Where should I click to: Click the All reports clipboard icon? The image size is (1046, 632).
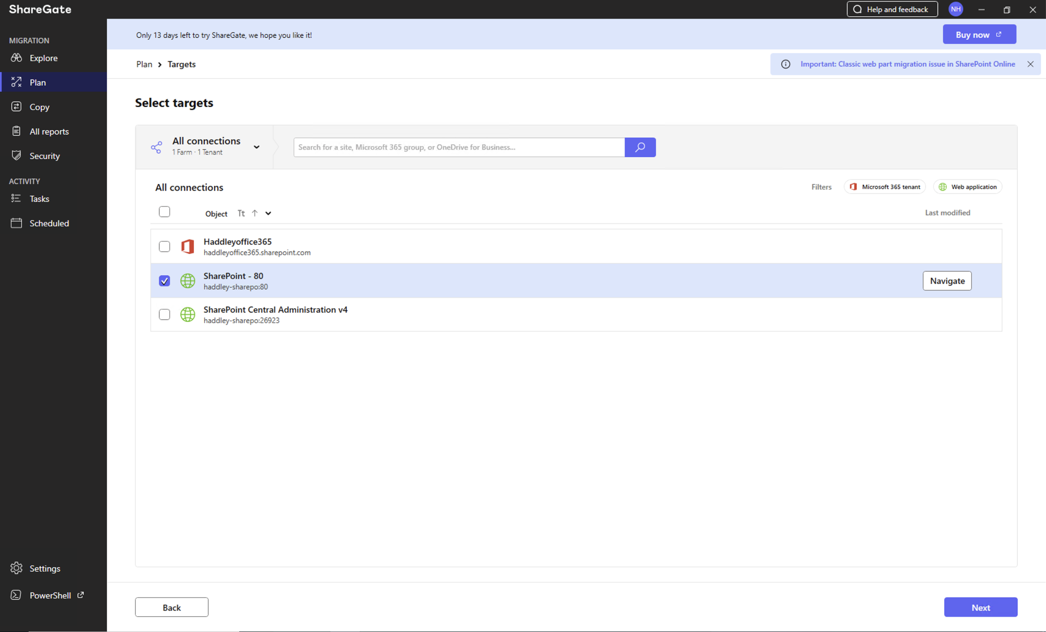(16, 131)
